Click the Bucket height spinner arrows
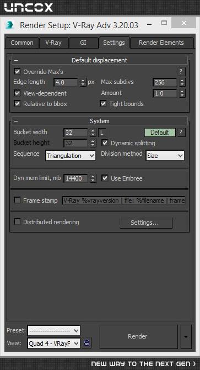 [x=93, y=143]
